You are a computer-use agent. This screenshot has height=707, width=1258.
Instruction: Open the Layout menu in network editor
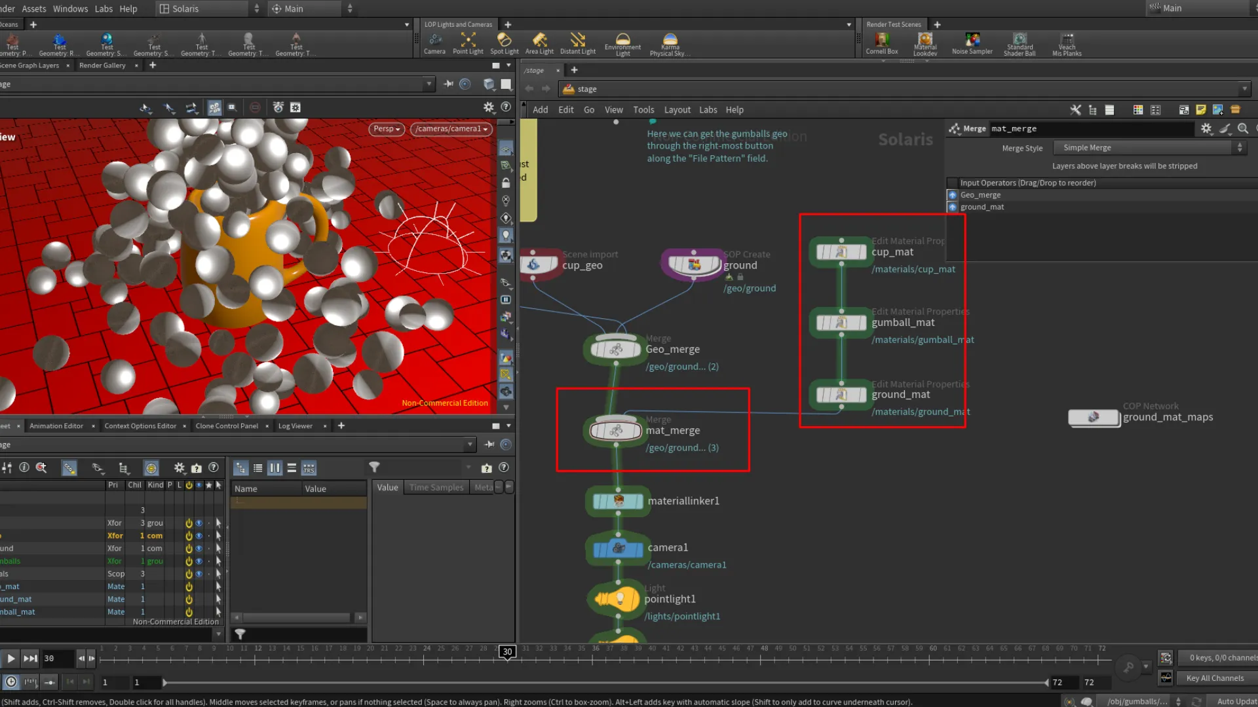click(x=677, y=110)
